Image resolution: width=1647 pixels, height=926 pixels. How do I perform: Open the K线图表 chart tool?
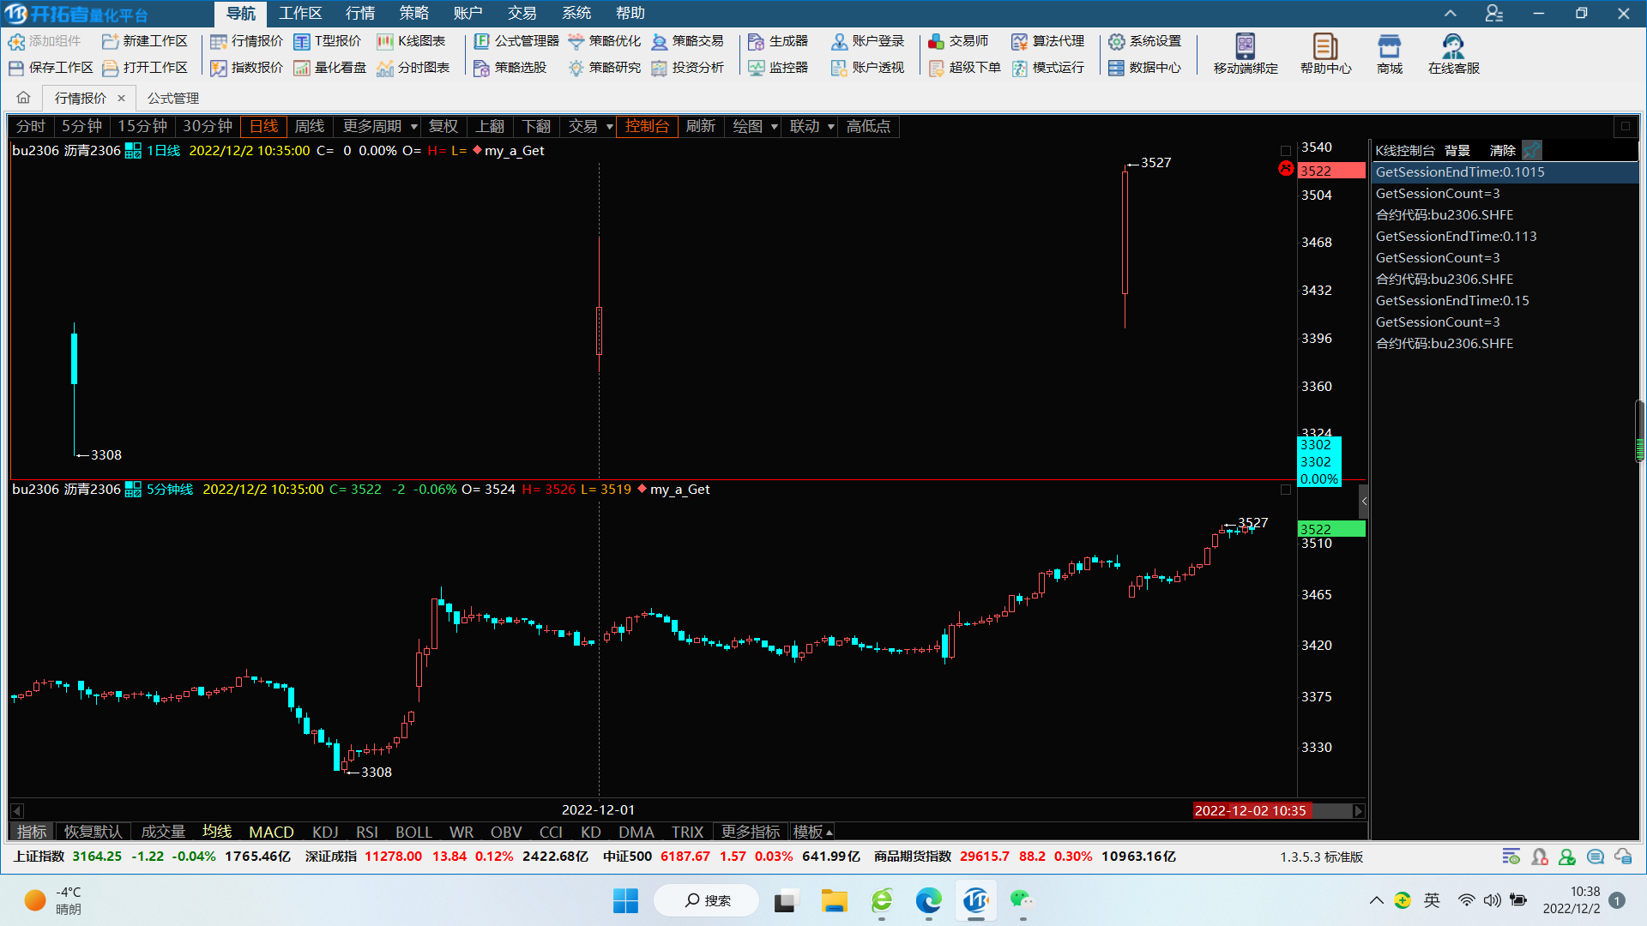(411, 41)
